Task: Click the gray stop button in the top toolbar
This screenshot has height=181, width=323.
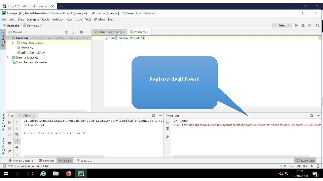Action: point(310,25)
